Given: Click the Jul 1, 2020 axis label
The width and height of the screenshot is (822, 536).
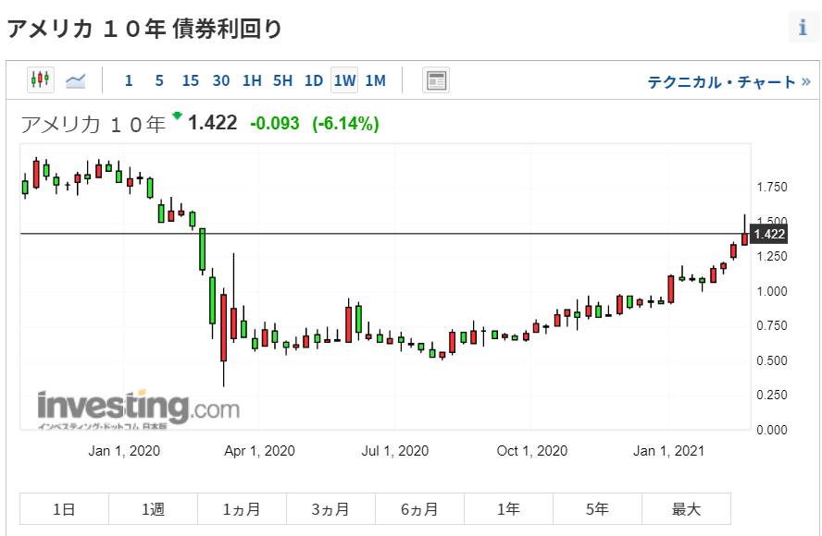Looking at the screenshot, I should (x=394, y=451).
